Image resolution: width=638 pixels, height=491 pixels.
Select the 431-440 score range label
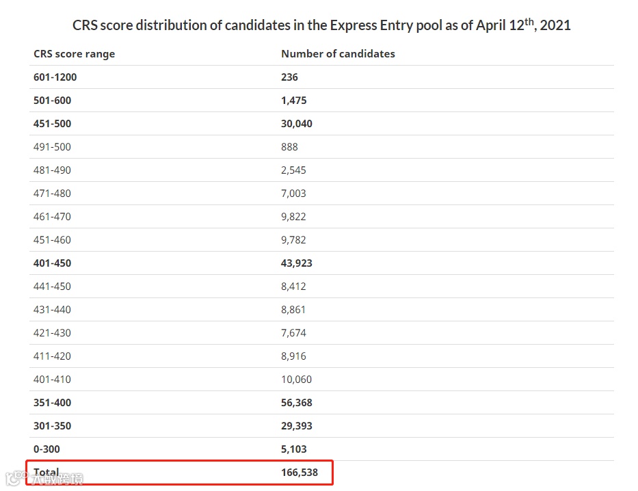[x=52, y=310]
